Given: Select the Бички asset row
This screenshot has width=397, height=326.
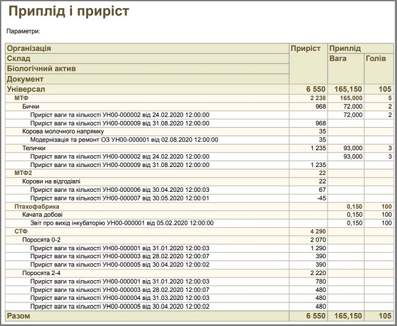Looking at the screenshot, I should tap(200, 106).
